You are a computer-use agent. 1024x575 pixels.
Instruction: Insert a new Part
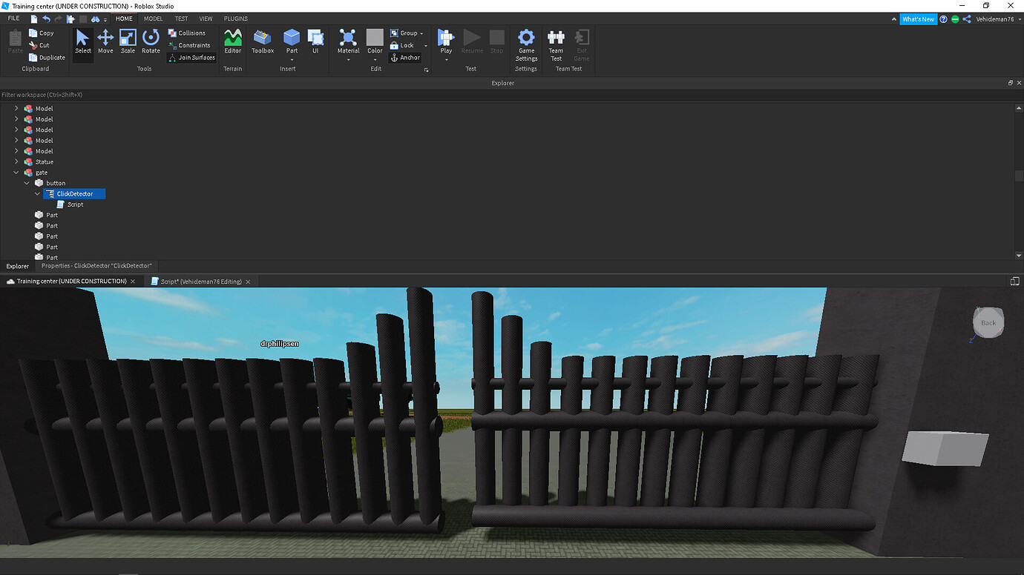coord(291,39)
